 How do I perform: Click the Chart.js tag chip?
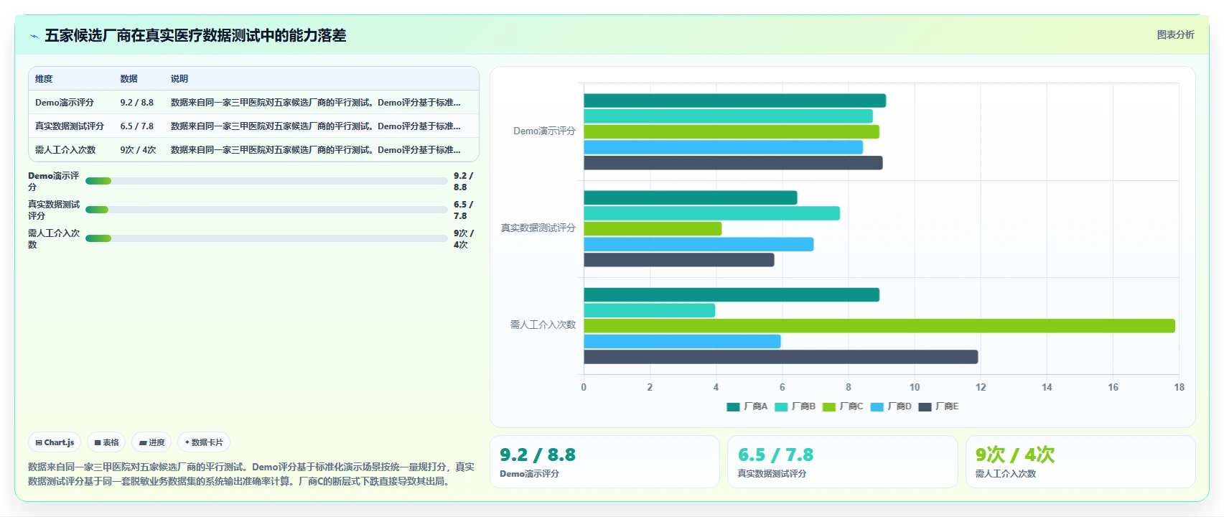point(55,442)
